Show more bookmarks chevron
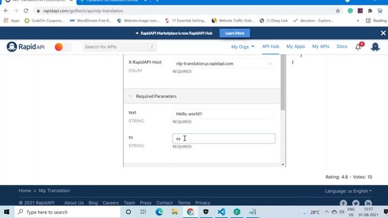This screenshot has height=218, width=388. pyautogui.click(x=358, y=21)
